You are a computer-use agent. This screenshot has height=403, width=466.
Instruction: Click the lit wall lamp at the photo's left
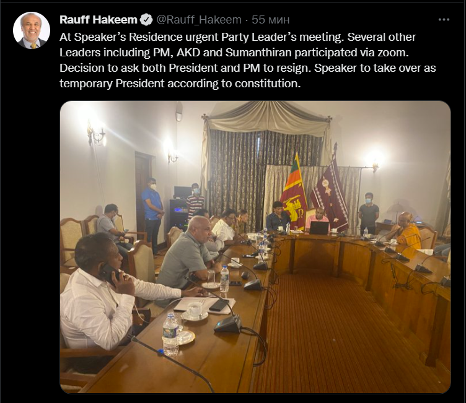95,132
